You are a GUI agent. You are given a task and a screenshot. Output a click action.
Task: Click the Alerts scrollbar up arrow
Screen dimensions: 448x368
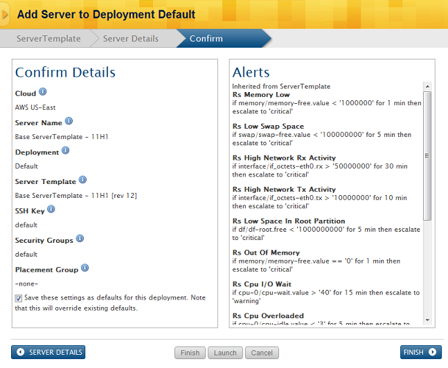pos(427,86)
